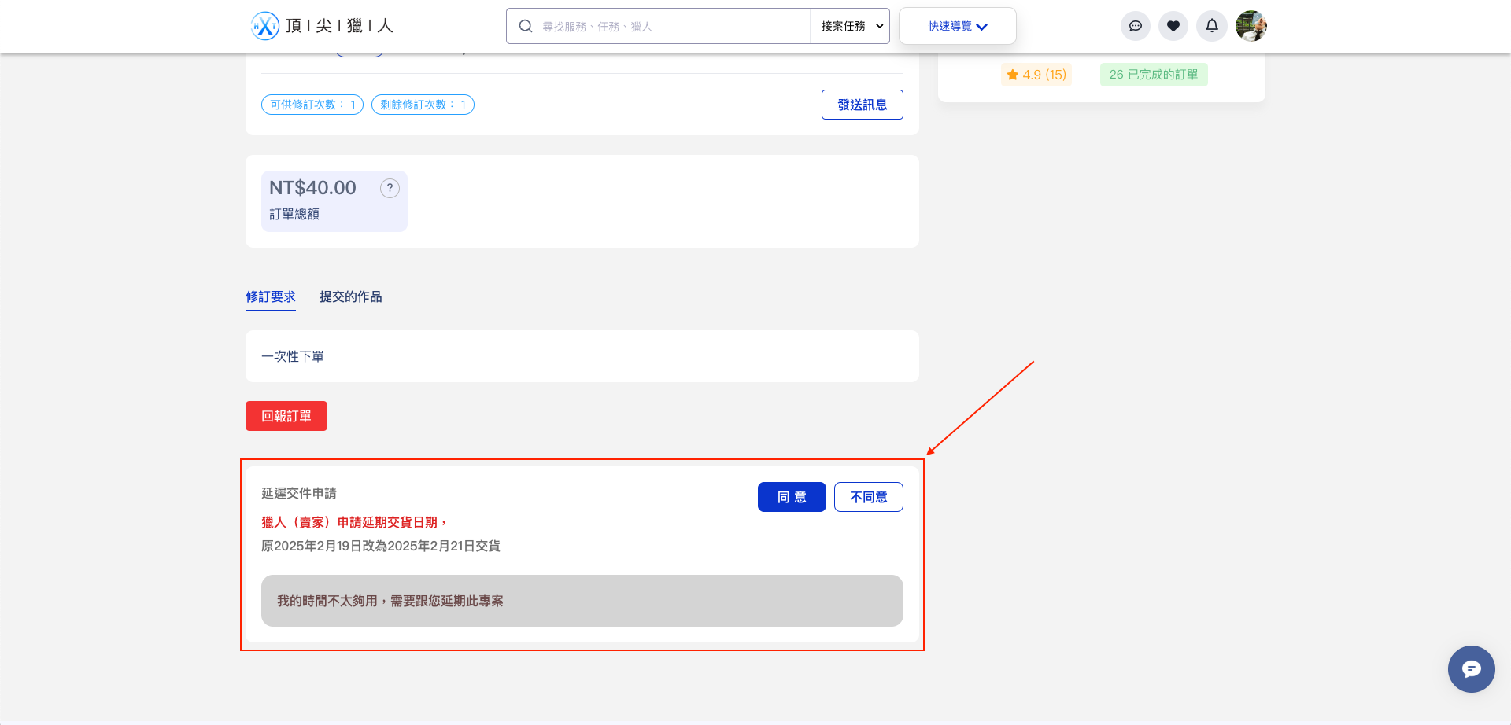The image size is (1511, 725).
Task: Click the user profile avatar
Action: point(1251,26)
